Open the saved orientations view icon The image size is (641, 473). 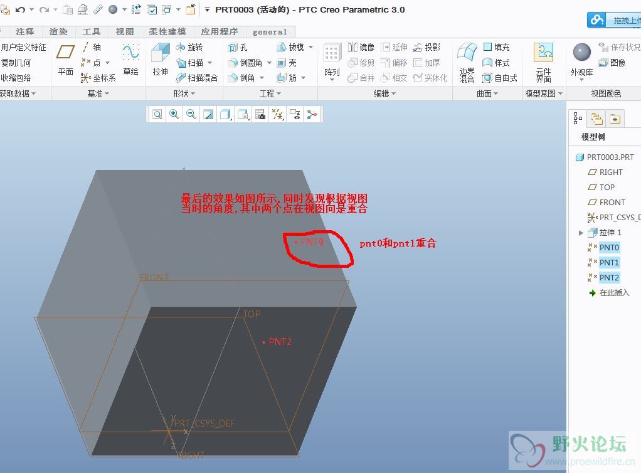click(243, 114)
